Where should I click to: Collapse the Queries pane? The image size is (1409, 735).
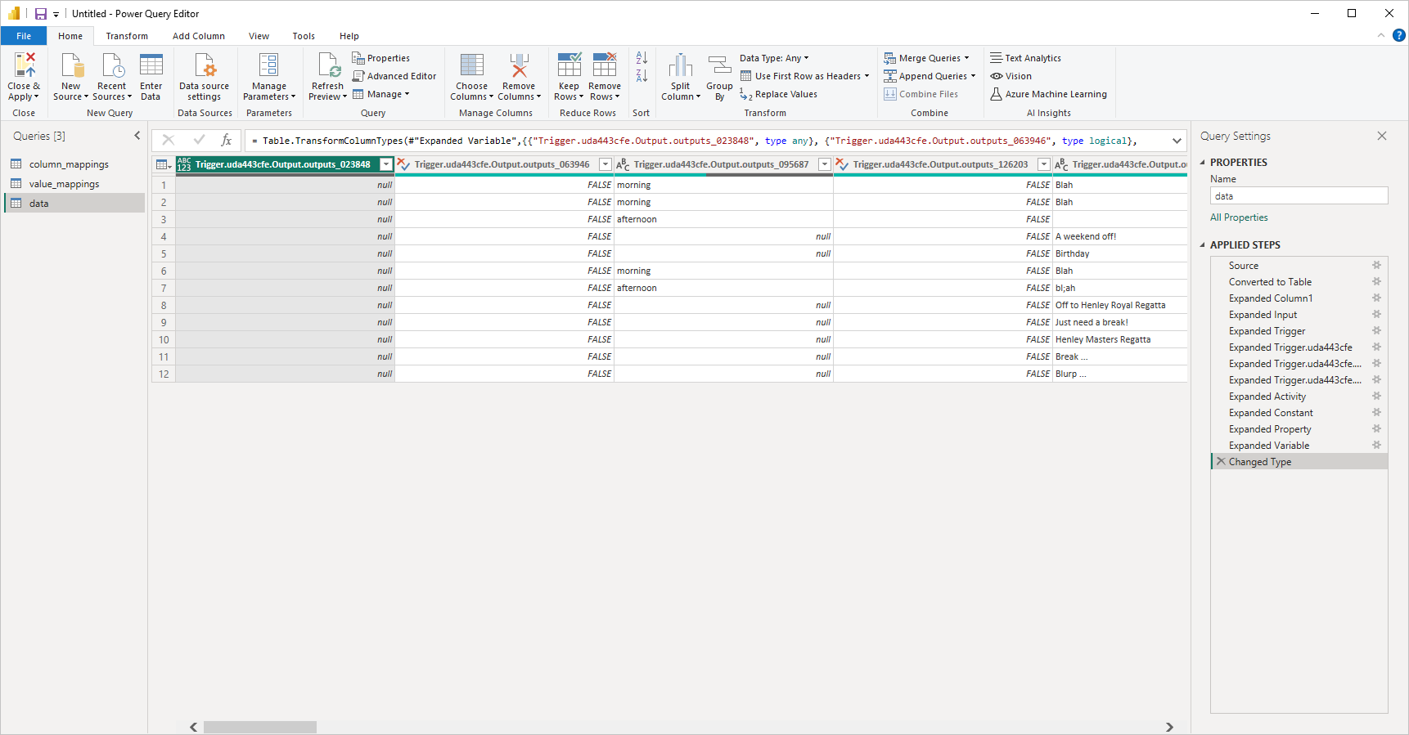(137, 136)
